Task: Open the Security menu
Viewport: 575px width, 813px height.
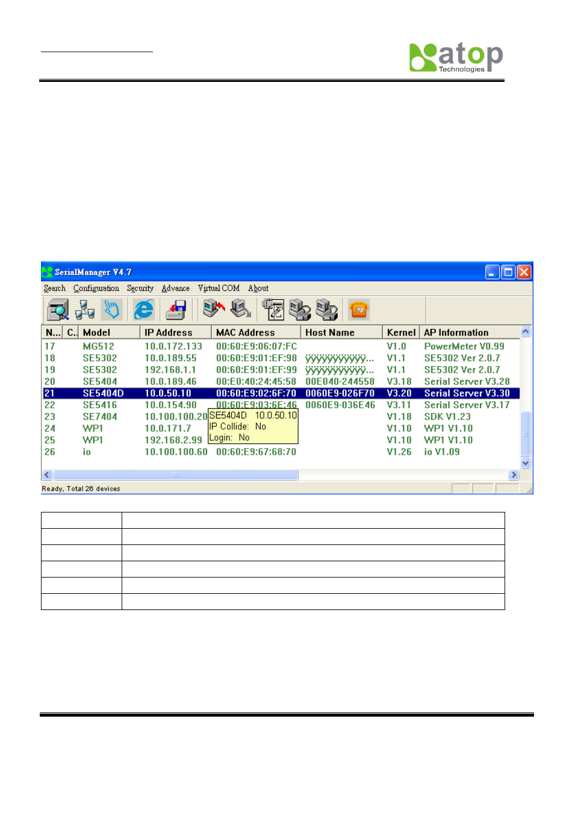Action: 140,288
